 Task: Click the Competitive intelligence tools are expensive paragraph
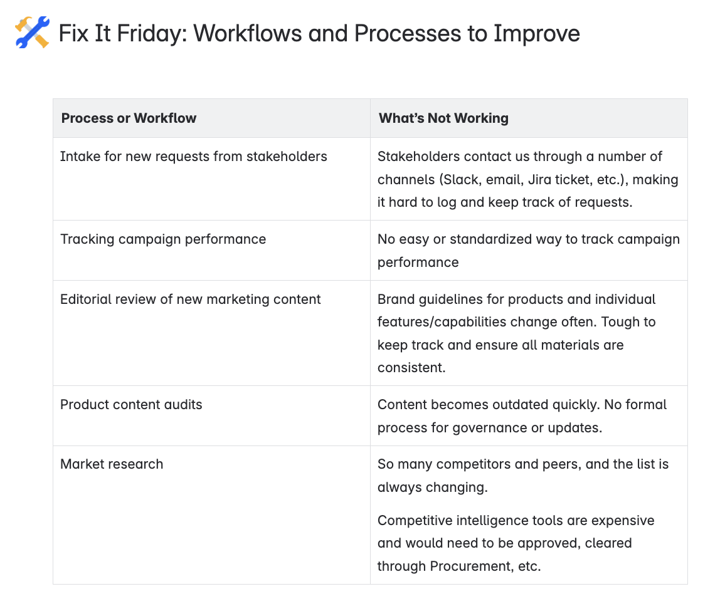[516, 543]
